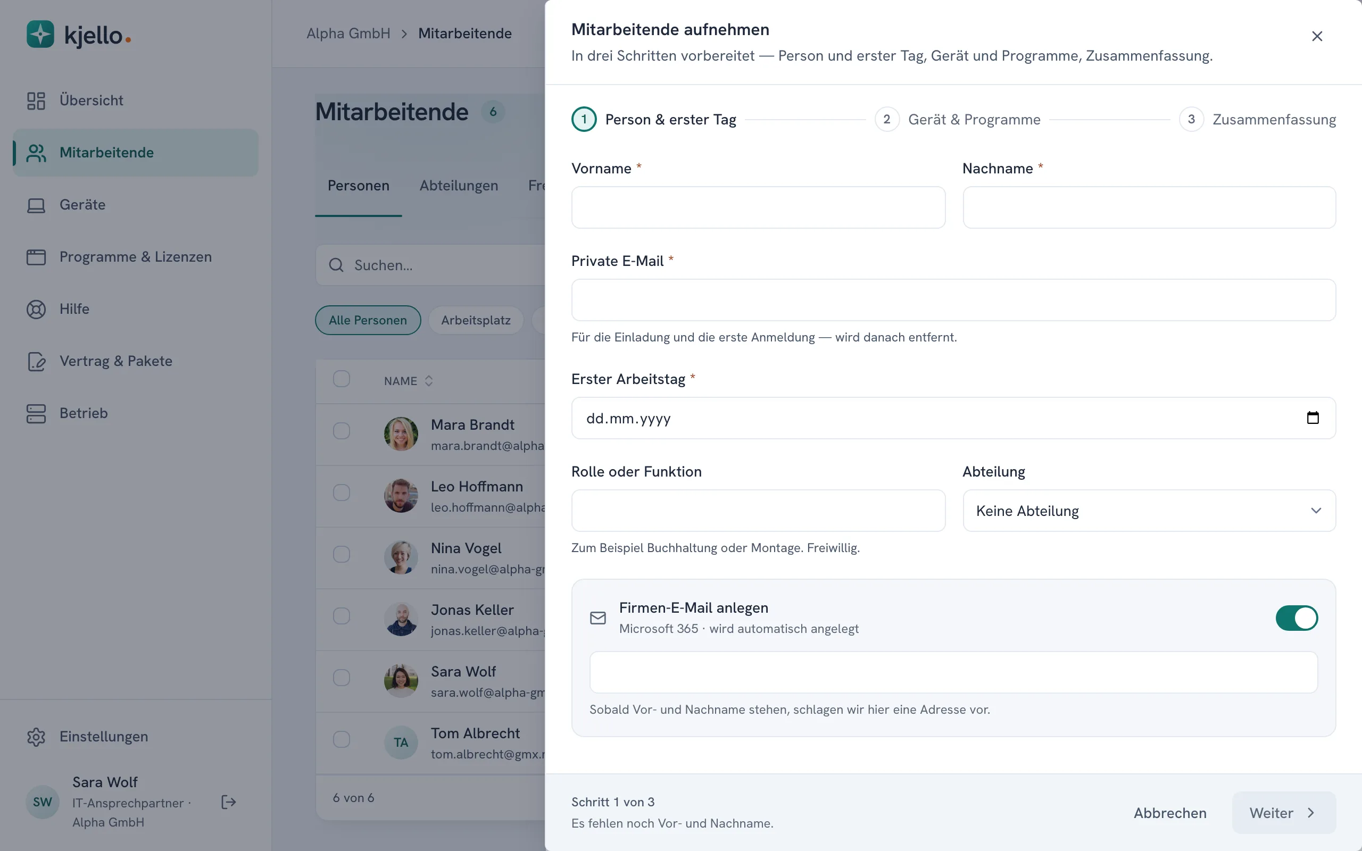Go to step 3 Zusammenfassung

coord(1257,119)
